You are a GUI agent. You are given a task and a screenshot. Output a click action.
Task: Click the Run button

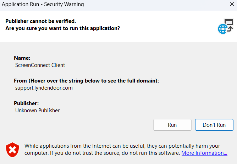coord(172,125)
